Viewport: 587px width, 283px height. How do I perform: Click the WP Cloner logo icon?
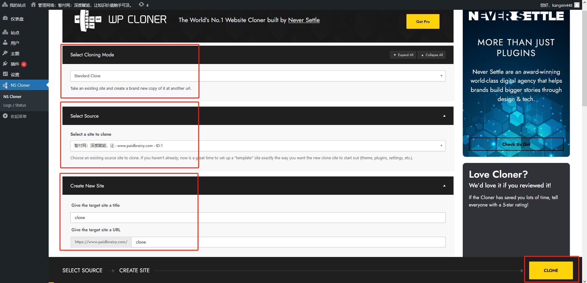(88, 20)
